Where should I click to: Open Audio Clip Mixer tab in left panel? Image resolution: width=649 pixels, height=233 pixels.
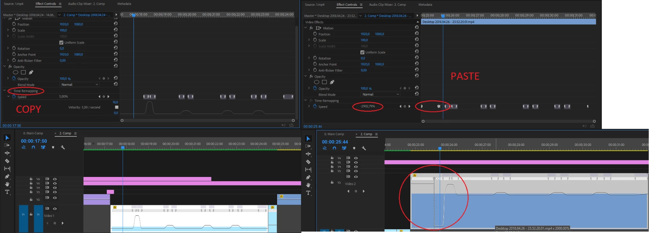point(87,4)
